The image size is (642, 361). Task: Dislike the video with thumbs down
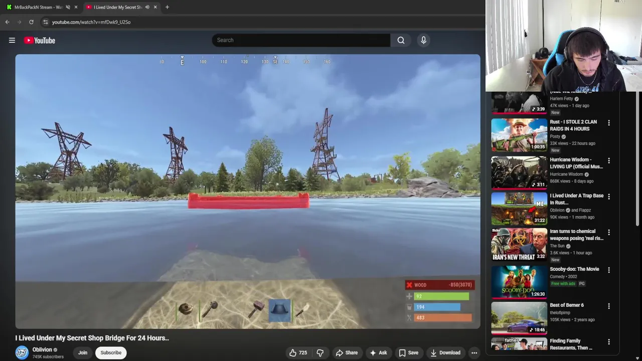click(x=320, y=353)
